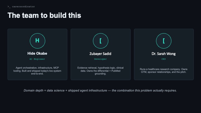Select the Hide Okabe team card
The height and width of the screenshot is (113, 201).
click(x=37, y=54)
